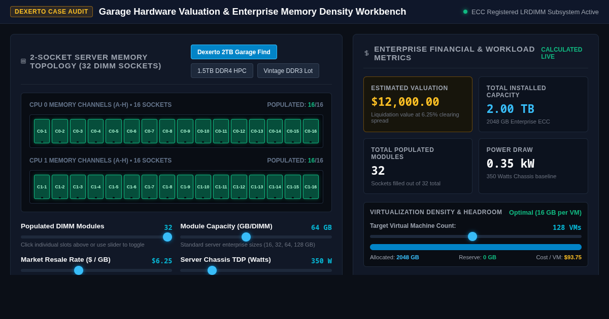Toggle DIMM slot C1-12
609x319 pixels.
tap(239, 187)
